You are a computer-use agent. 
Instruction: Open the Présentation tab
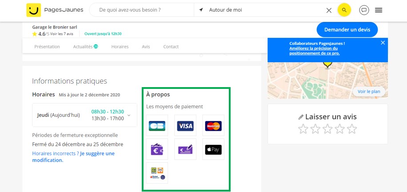point(47,47)
